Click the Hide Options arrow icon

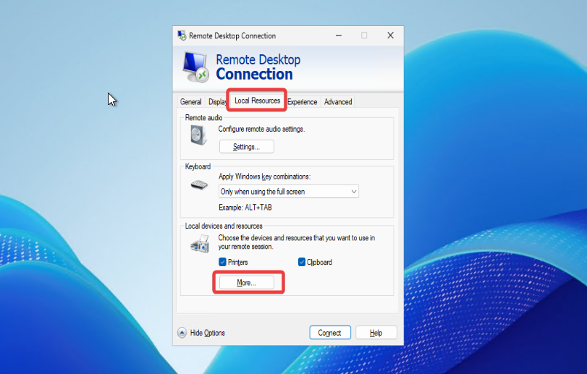coord(182,333)
